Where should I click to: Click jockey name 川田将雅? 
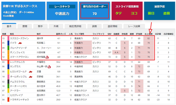point(41,52)
